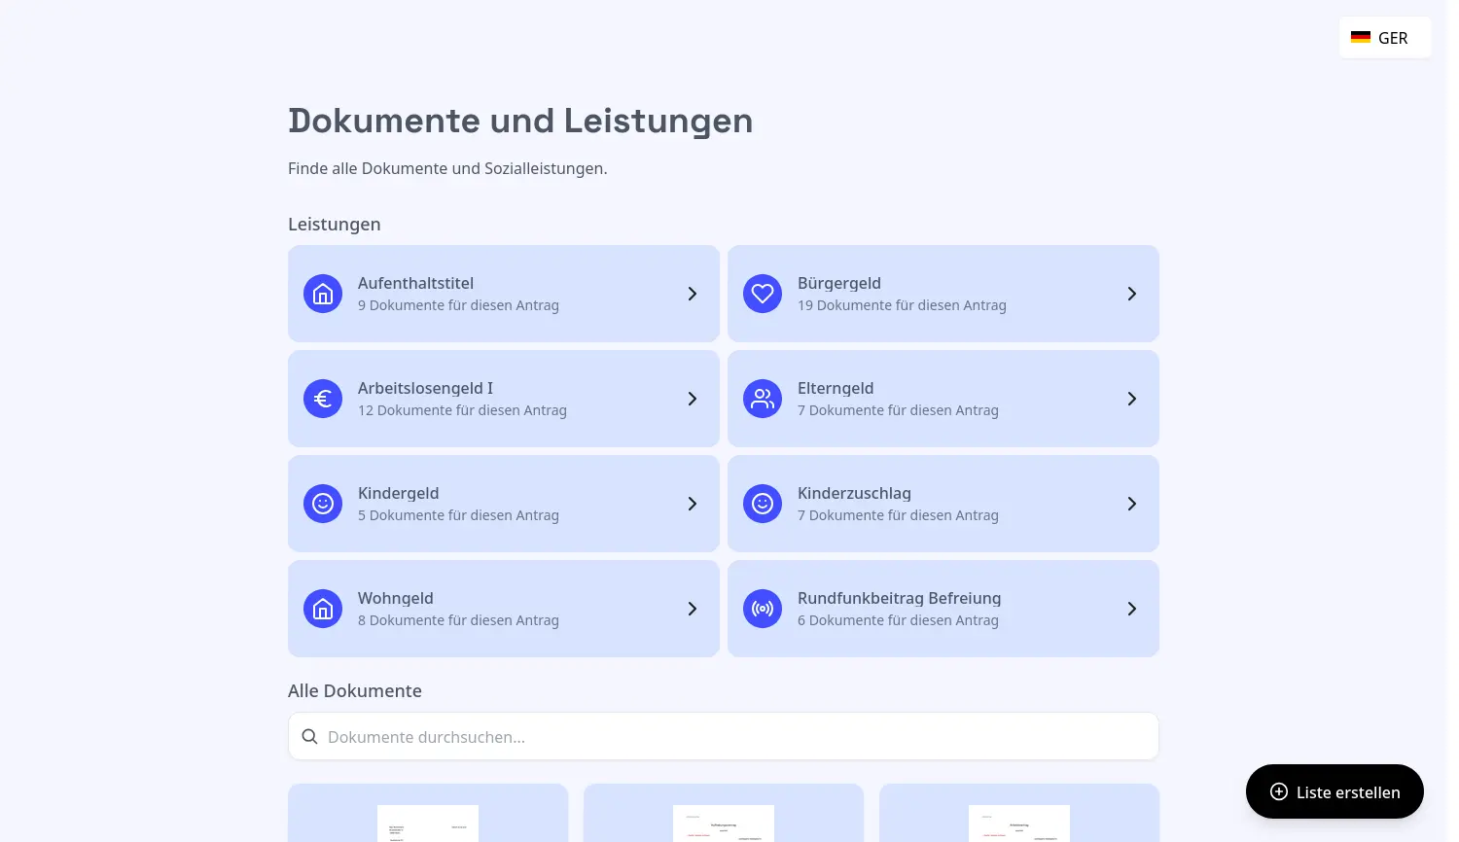Click the smiley icon for Kindergeld
The height and width of the screenshot is (842, 1459).
[323, 504]
